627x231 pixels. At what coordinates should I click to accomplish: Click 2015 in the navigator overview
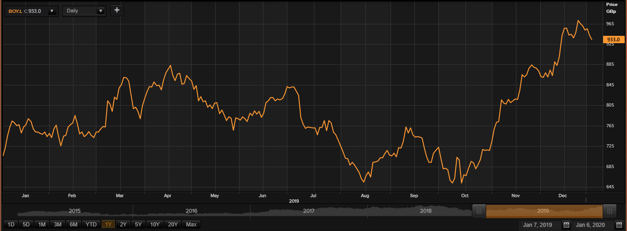74,211
